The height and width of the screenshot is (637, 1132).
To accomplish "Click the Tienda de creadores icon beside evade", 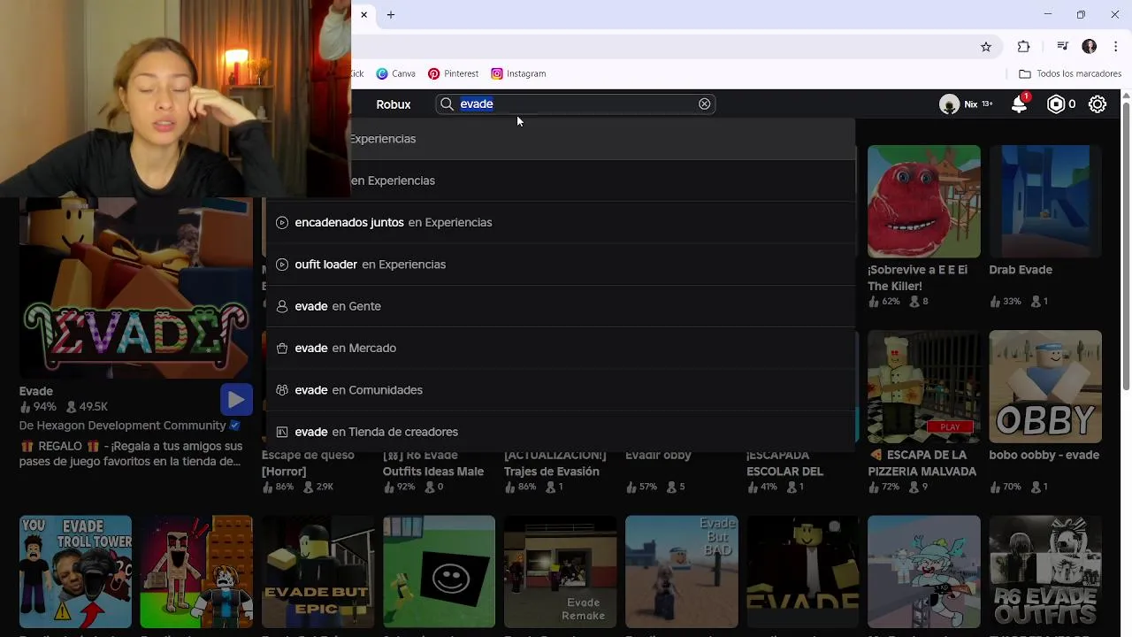I will 282,432.
